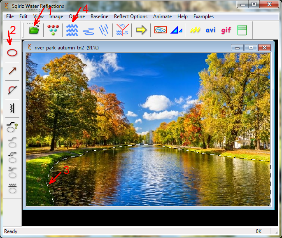Select the red ellipse outline tool
This screenshot has height=238, width=282.
tap(12, 53)
